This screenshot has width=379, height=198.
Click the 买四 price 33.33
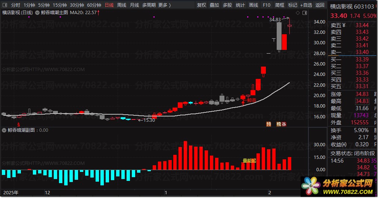coord(362,80)
